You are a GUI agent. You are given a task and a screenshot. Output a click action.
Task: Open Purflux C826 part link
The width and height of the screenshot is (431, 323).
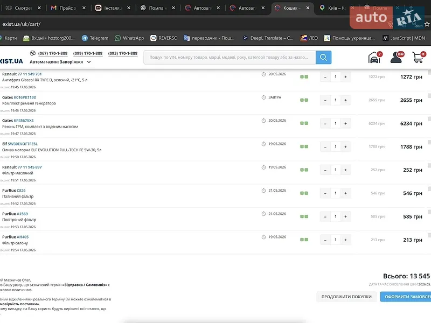tap(21, 191)
